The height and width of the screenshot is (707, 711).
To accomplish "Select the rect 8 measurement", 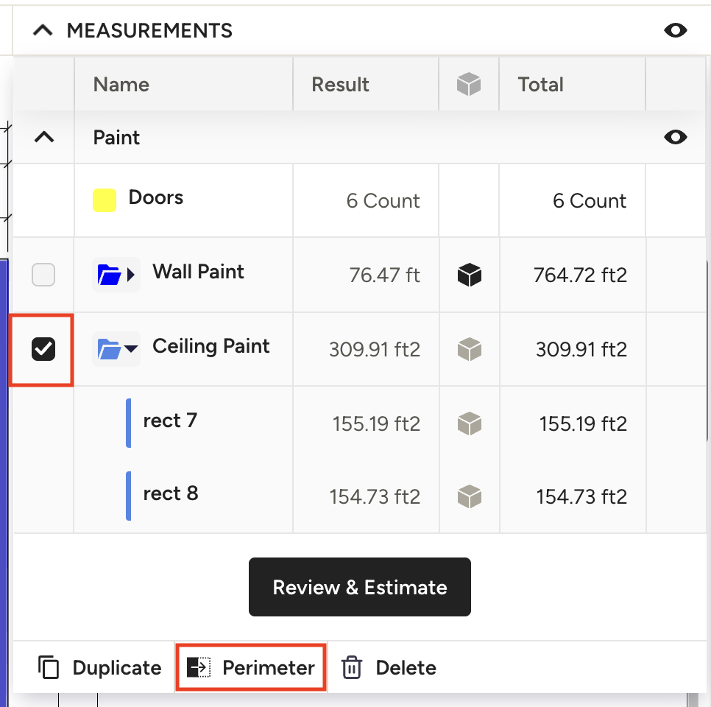I will pyautogui.click(x=171, y=493).
